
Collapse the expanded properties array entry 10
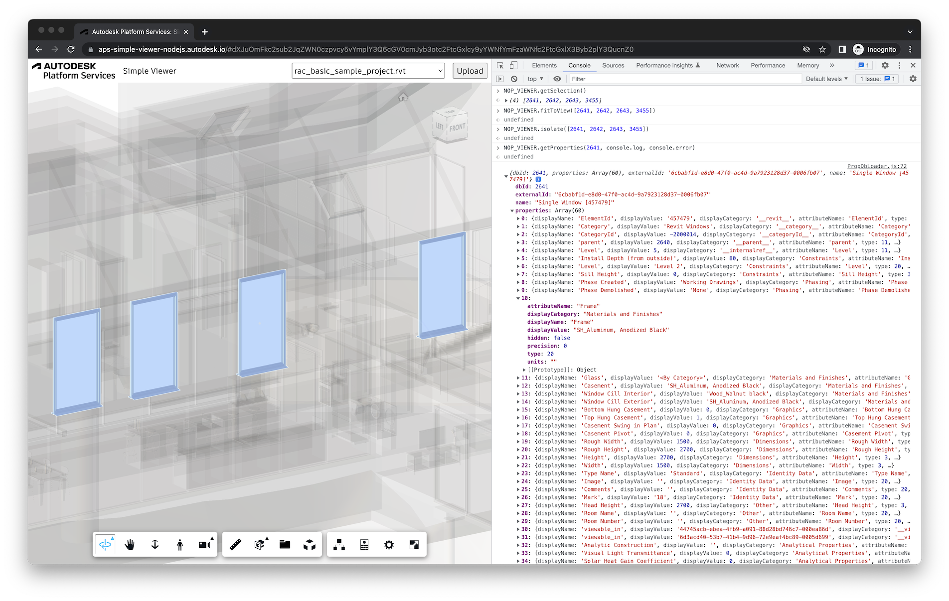point(518,298)
